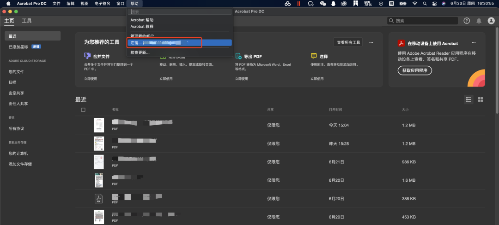Sort by the 大小 column header
Viewport: 499px width, 225px height.
tap(405, 110)
